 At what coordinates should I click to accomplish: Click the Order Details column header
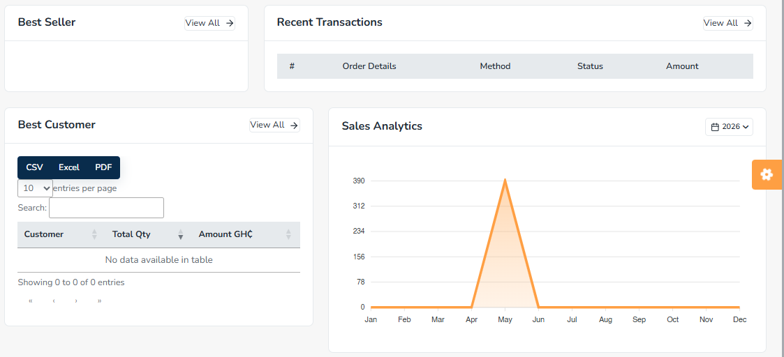click(x=369, y=66)
